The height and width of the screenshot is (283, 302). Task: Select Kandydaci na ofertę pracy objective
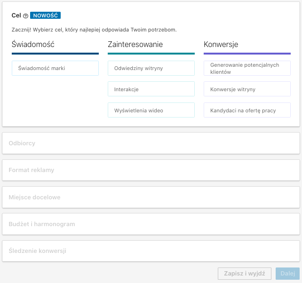[247, 110]
